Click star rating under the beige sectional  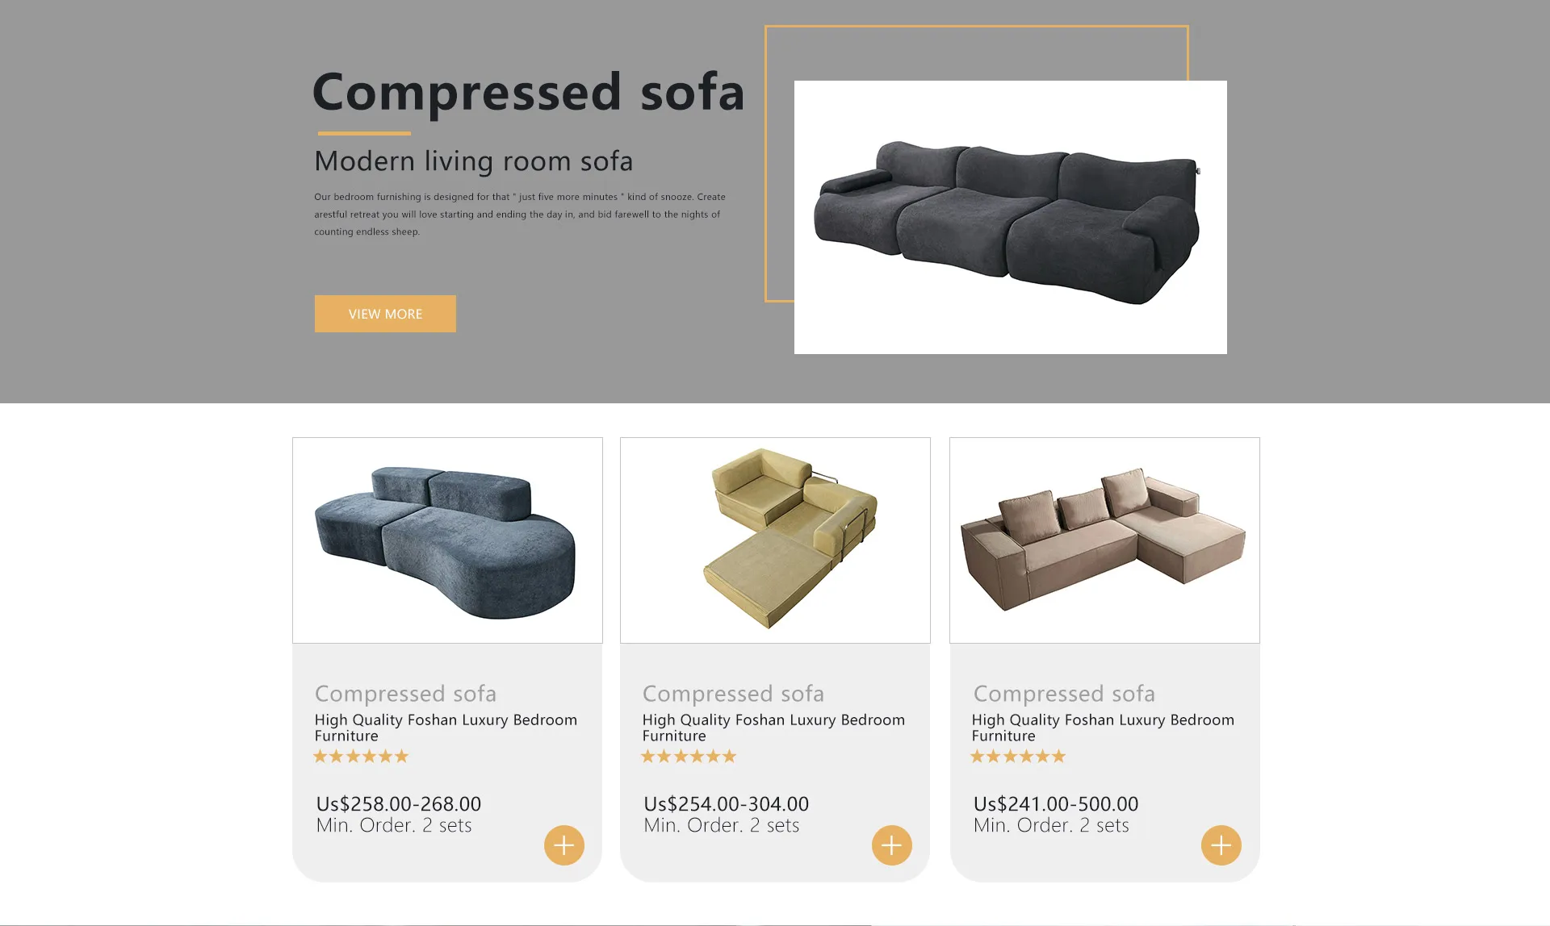[1018, 757]
